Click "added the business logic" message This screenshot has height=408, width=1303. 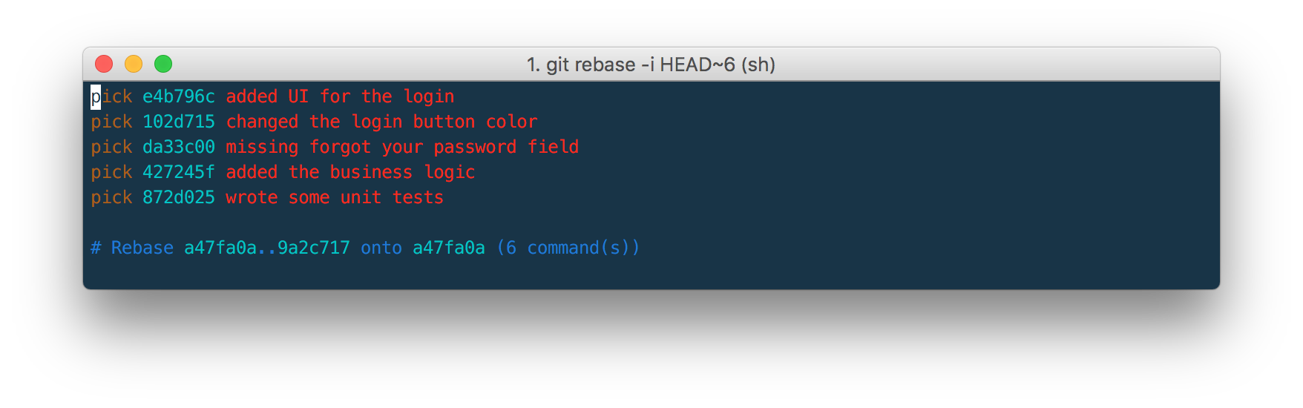tap(350, 172)
